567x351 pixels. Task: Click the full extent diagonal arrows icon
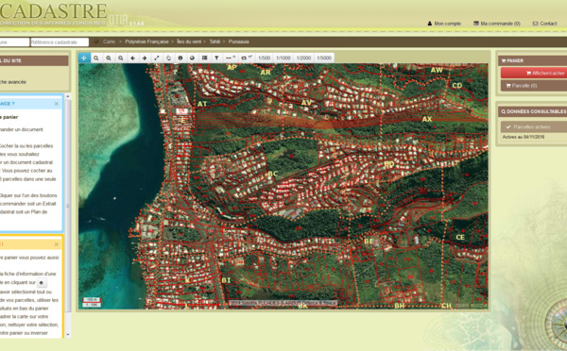(x=157, y=58)
